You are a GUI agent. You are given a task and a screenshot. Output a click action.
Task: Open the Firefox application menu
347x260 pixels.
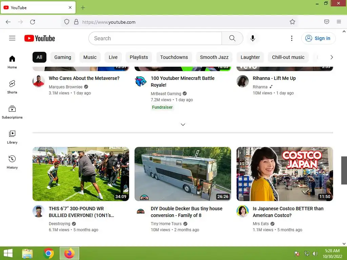339,22
